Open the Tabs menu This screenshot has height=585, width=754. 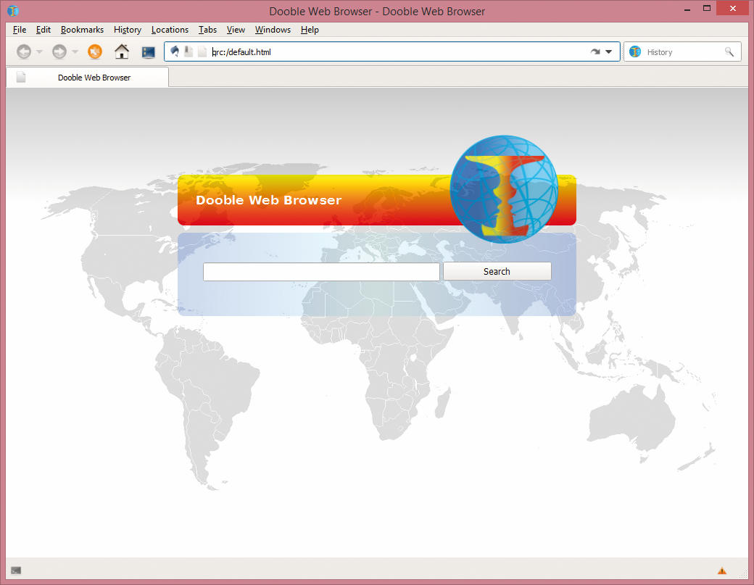[208, 30]
